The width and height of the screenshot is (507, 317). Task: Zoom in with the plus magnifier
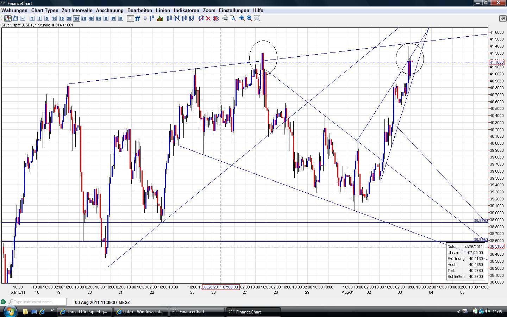pos(242,18)
